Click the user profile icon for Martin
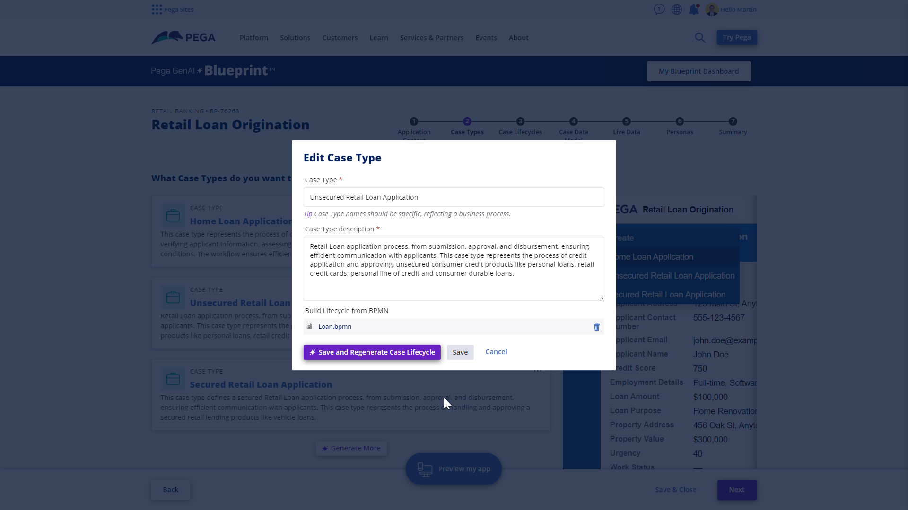 [x=712, y=9]
